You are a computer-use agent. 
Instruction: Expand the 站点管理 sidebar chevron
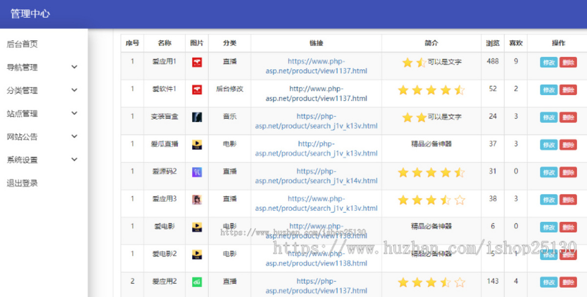tap(74, 113)
